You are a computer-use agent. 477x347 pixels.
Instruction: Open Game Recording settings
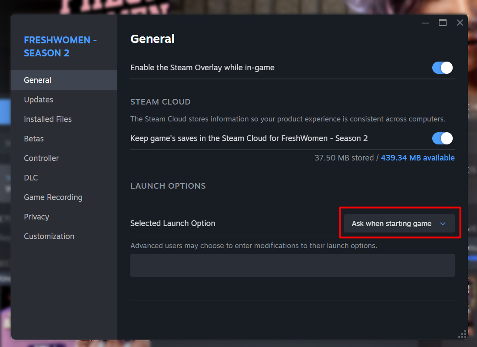click(53, 197)
